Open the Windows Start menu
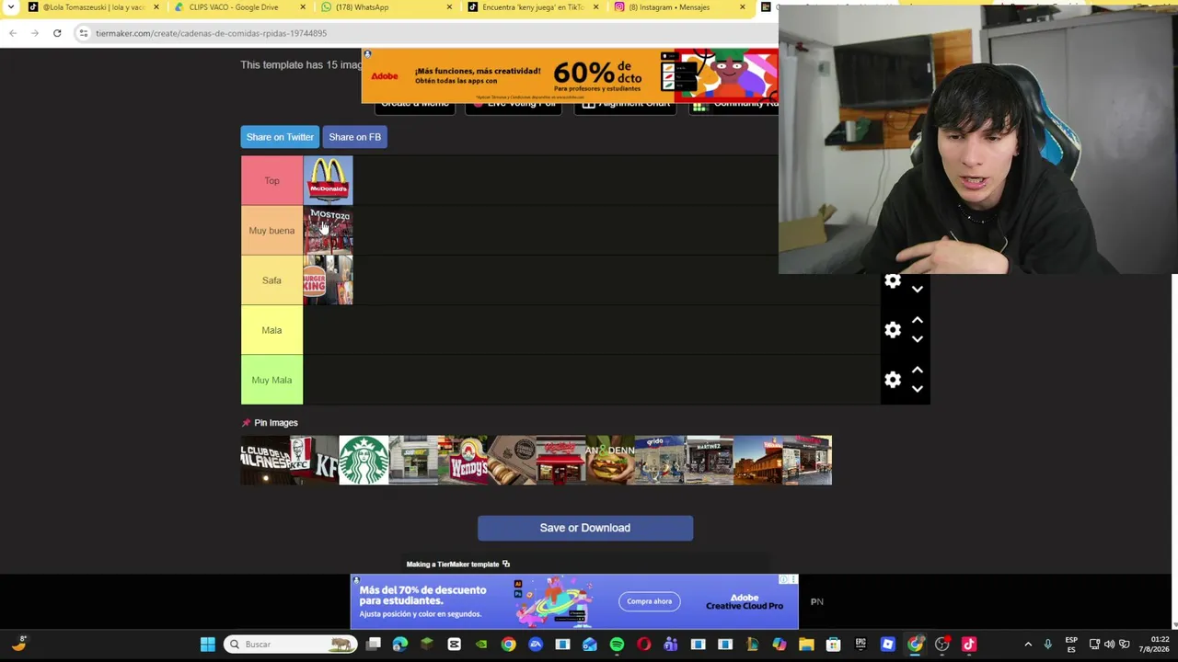 208,645
